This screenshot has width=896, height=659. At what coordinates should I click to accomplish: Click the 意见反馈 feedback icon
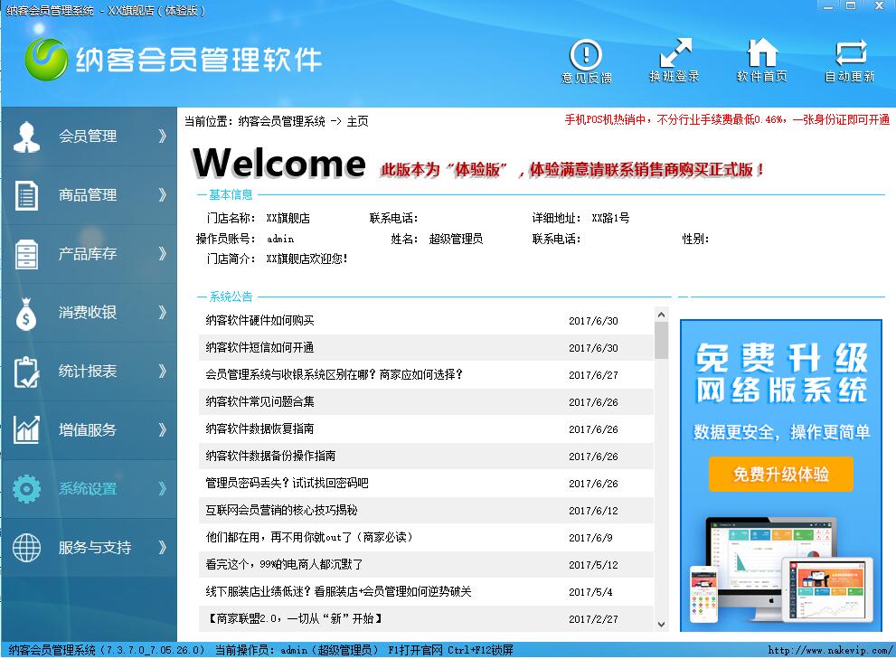coord(586,54)
